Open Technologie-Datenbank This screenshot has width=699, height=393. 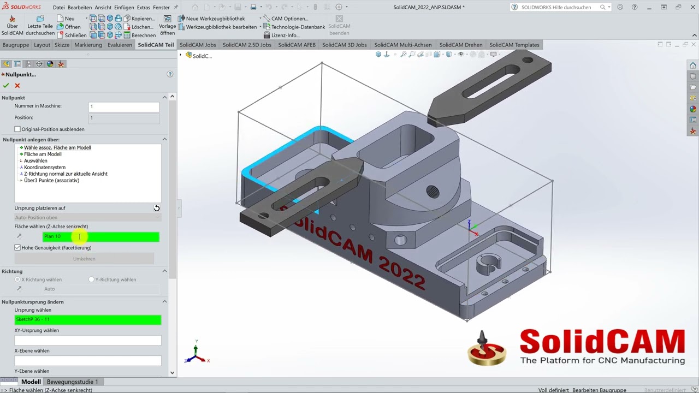[294, 27]
